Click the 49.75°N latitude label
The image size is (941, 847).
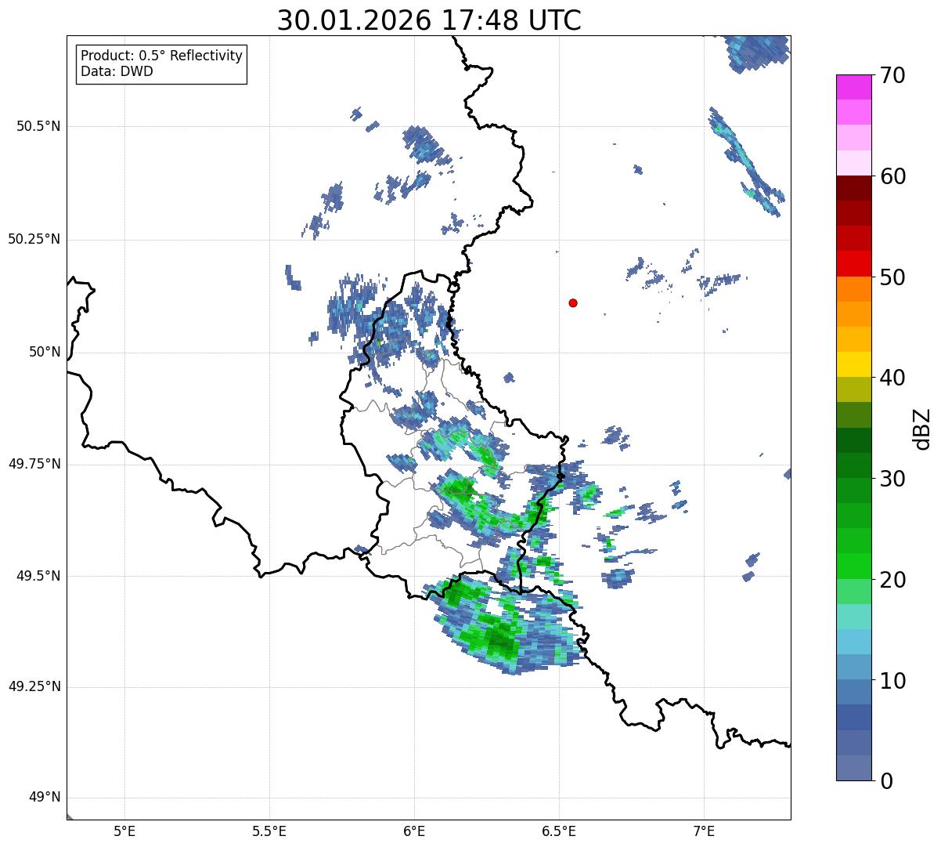pyautogui.click(x=34, y=465)
